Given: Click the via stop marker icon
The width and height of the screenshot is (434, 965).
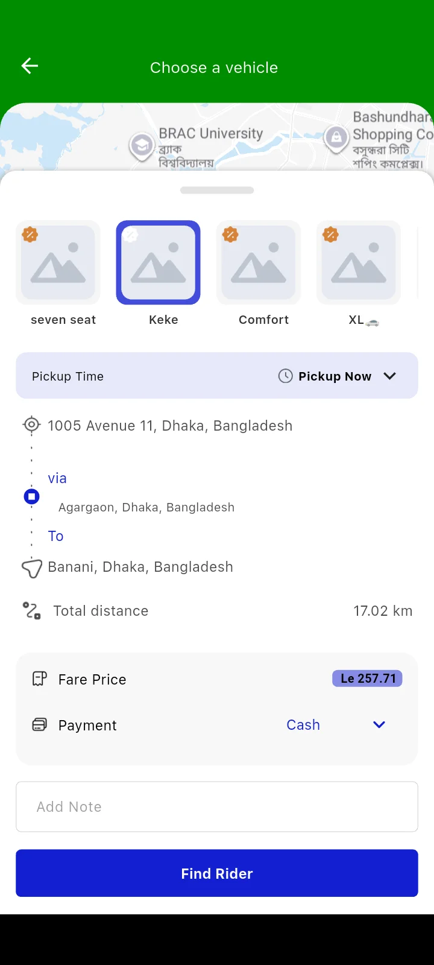Looking at the screenshot, I should [x=31, y=497].
